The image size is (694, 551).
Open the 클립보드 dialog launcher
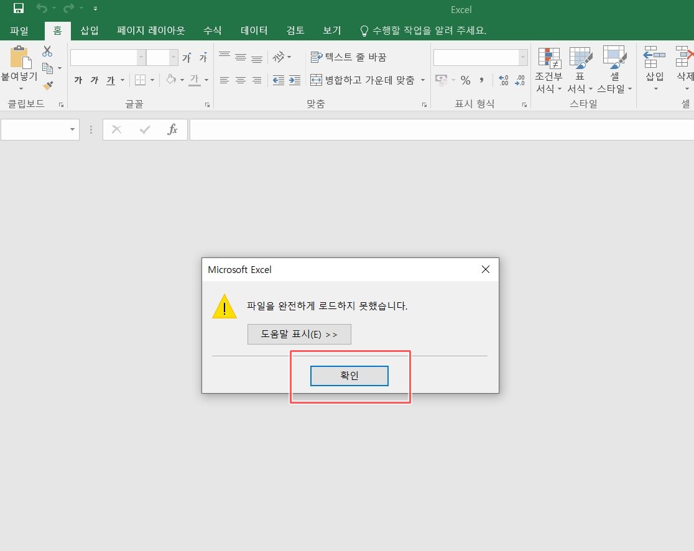point(61,105)
